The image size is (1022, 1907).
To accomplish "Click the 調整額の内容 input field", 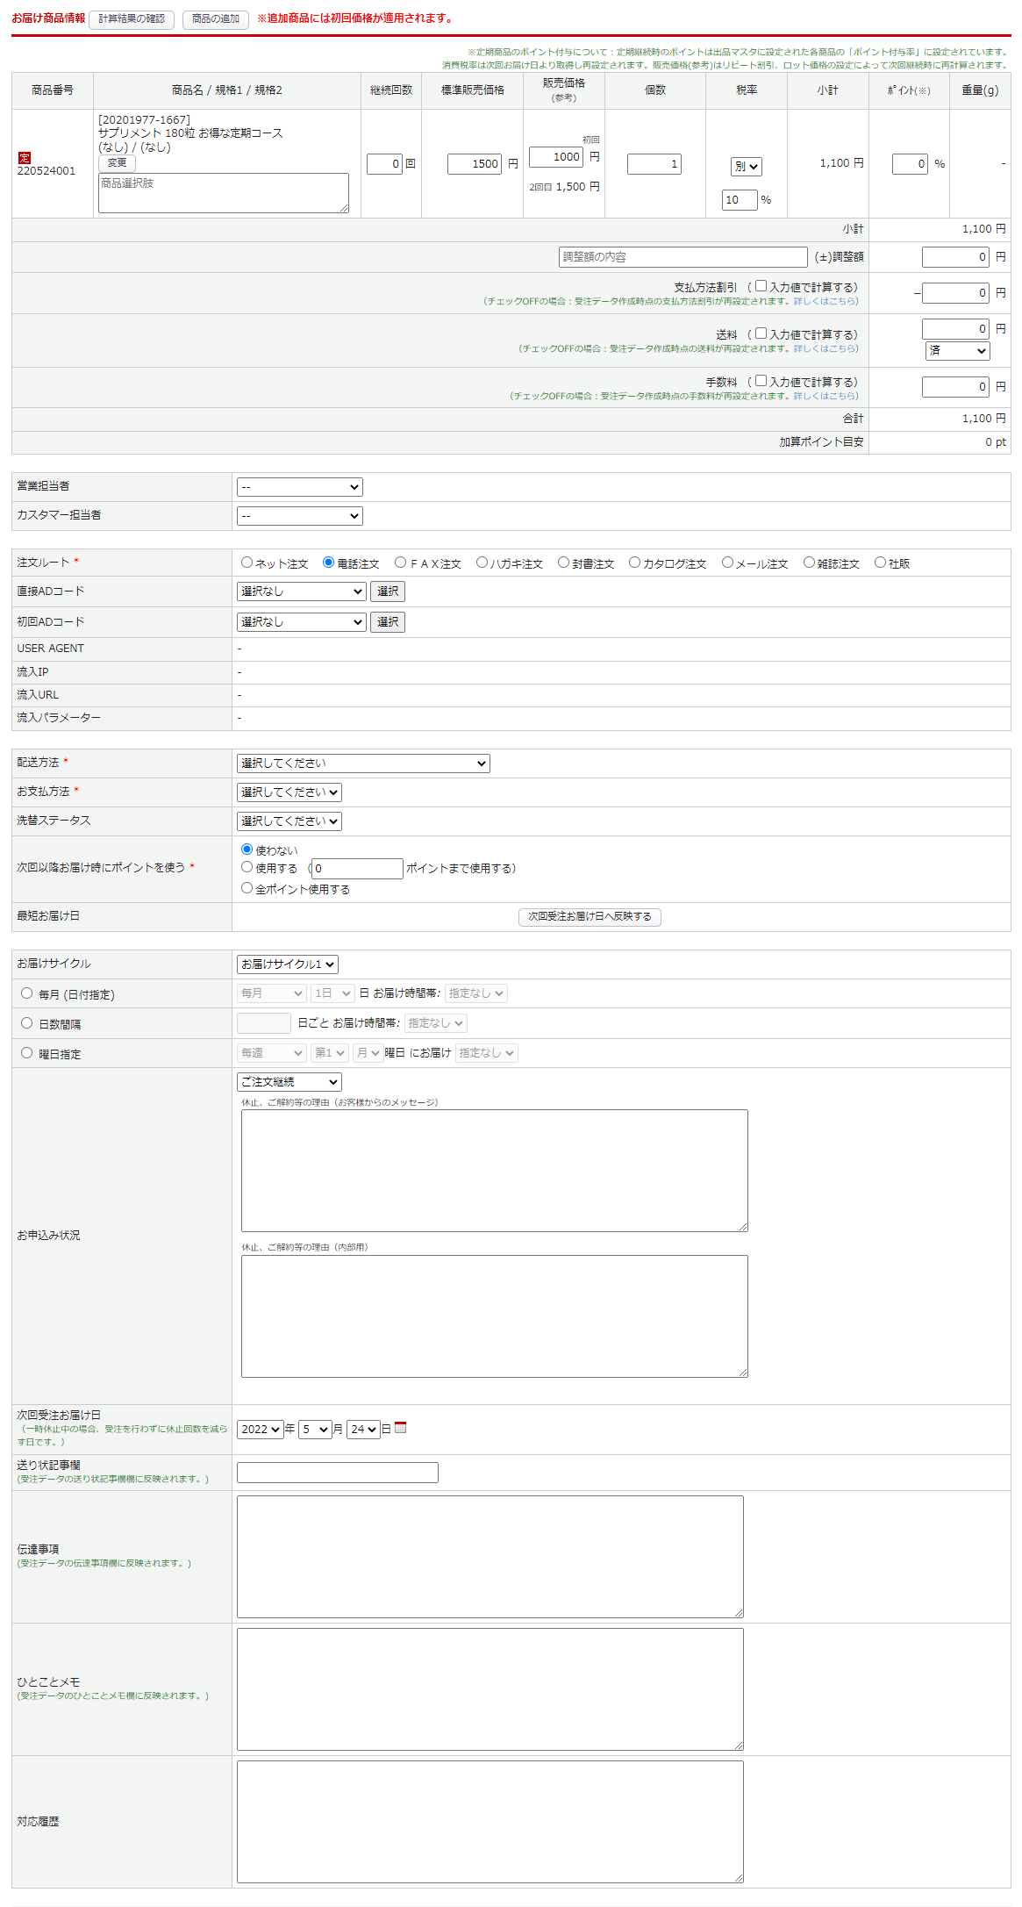I will pos(683,257).
